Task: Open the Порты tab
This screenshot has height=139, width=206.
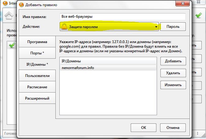Action: (x=37, y=53)
